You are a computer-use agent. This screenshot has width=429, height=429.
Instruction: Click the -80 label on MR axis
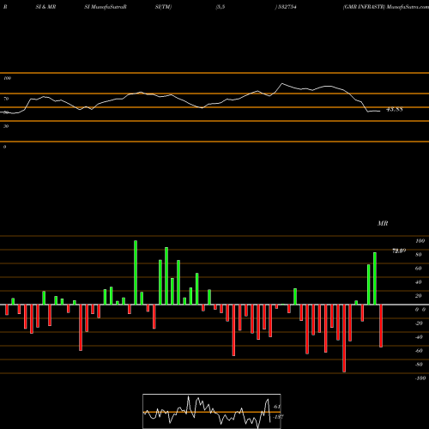pyautogui.click(x=419, y=365)
